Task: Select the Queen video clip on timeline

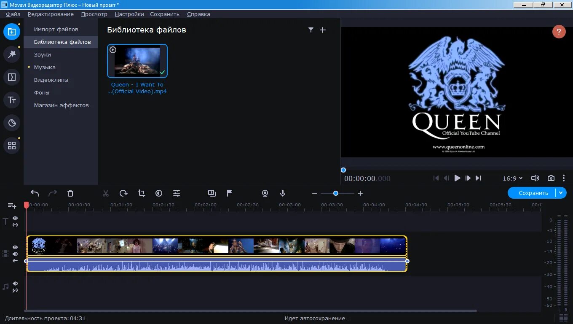Action: [217, 246]
